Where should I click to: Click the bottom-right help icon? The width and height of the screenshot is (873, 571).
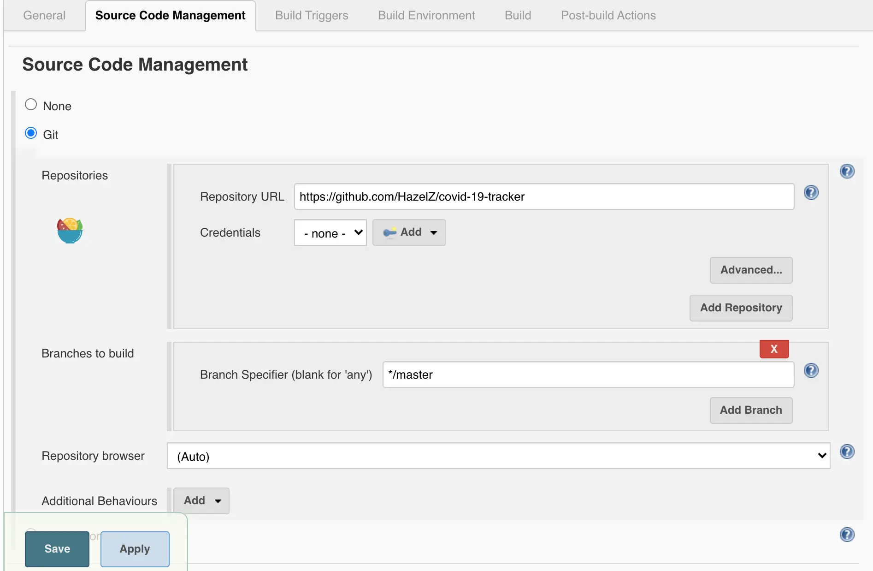click(847, 535)
